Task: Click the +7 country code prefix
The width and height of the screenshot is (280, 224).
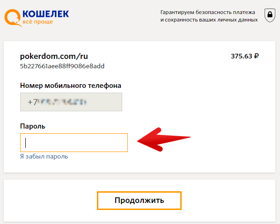Action: click(32, 102)
